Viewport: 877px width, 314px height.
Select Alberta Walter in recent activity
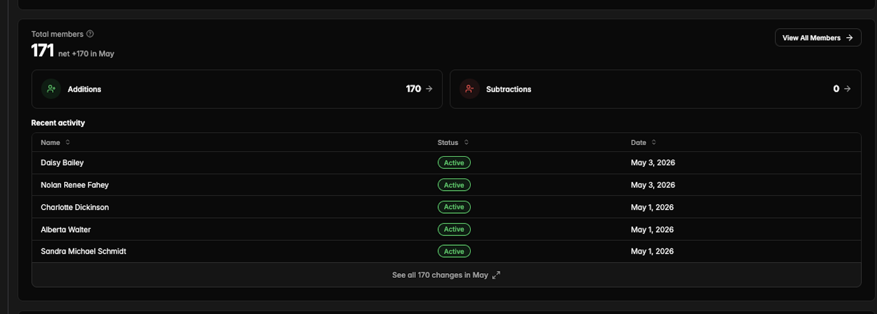pos(446,230)
